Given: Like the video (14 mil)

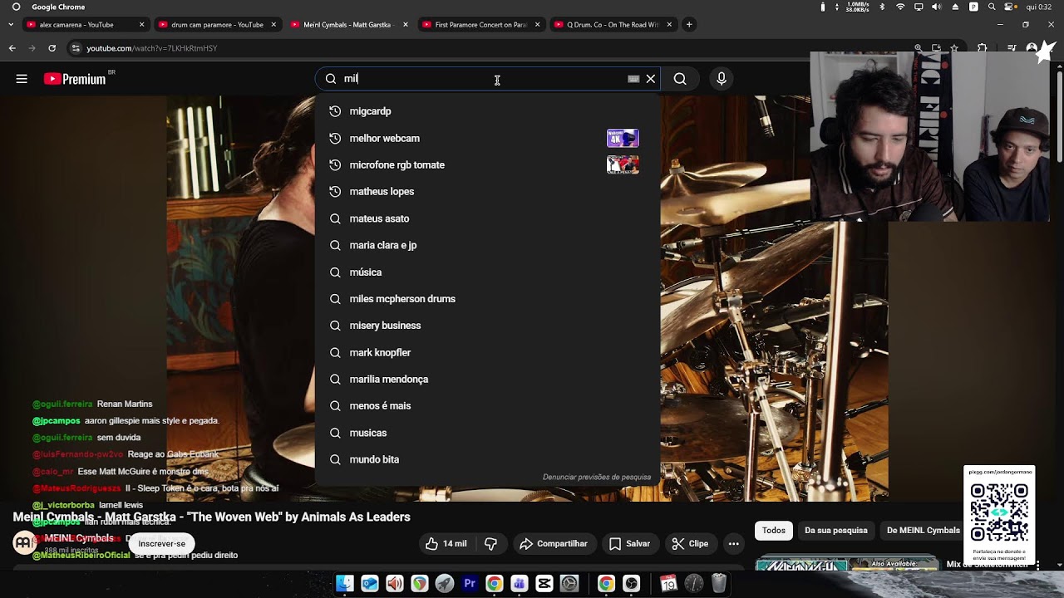Looking at the screenshot, I should click(x=446, y=544).
